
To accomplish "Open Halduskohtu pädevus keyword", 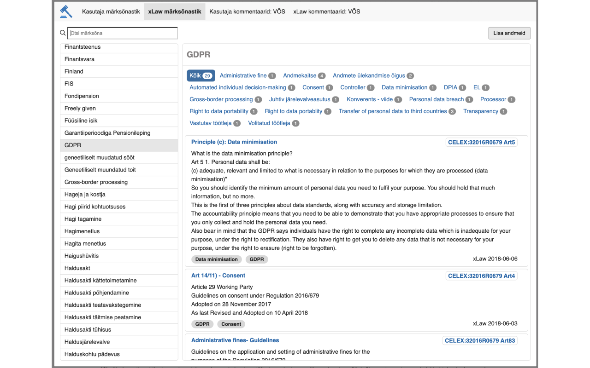I will [x=119, y=354].
